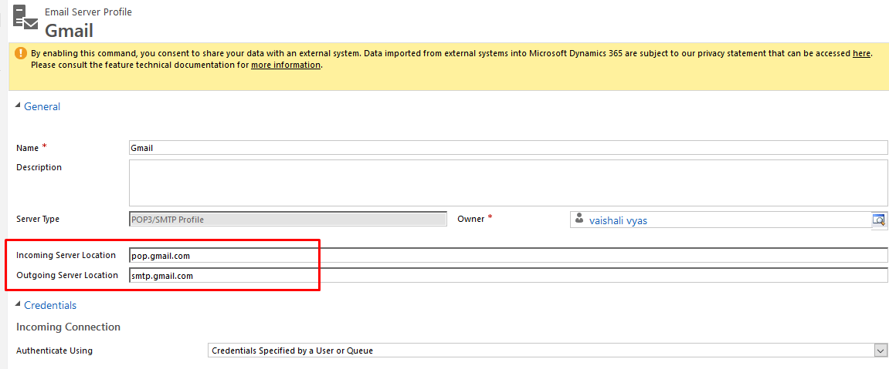
Task: Collapse the Credentials section triangle
Action: click(19, 305)
